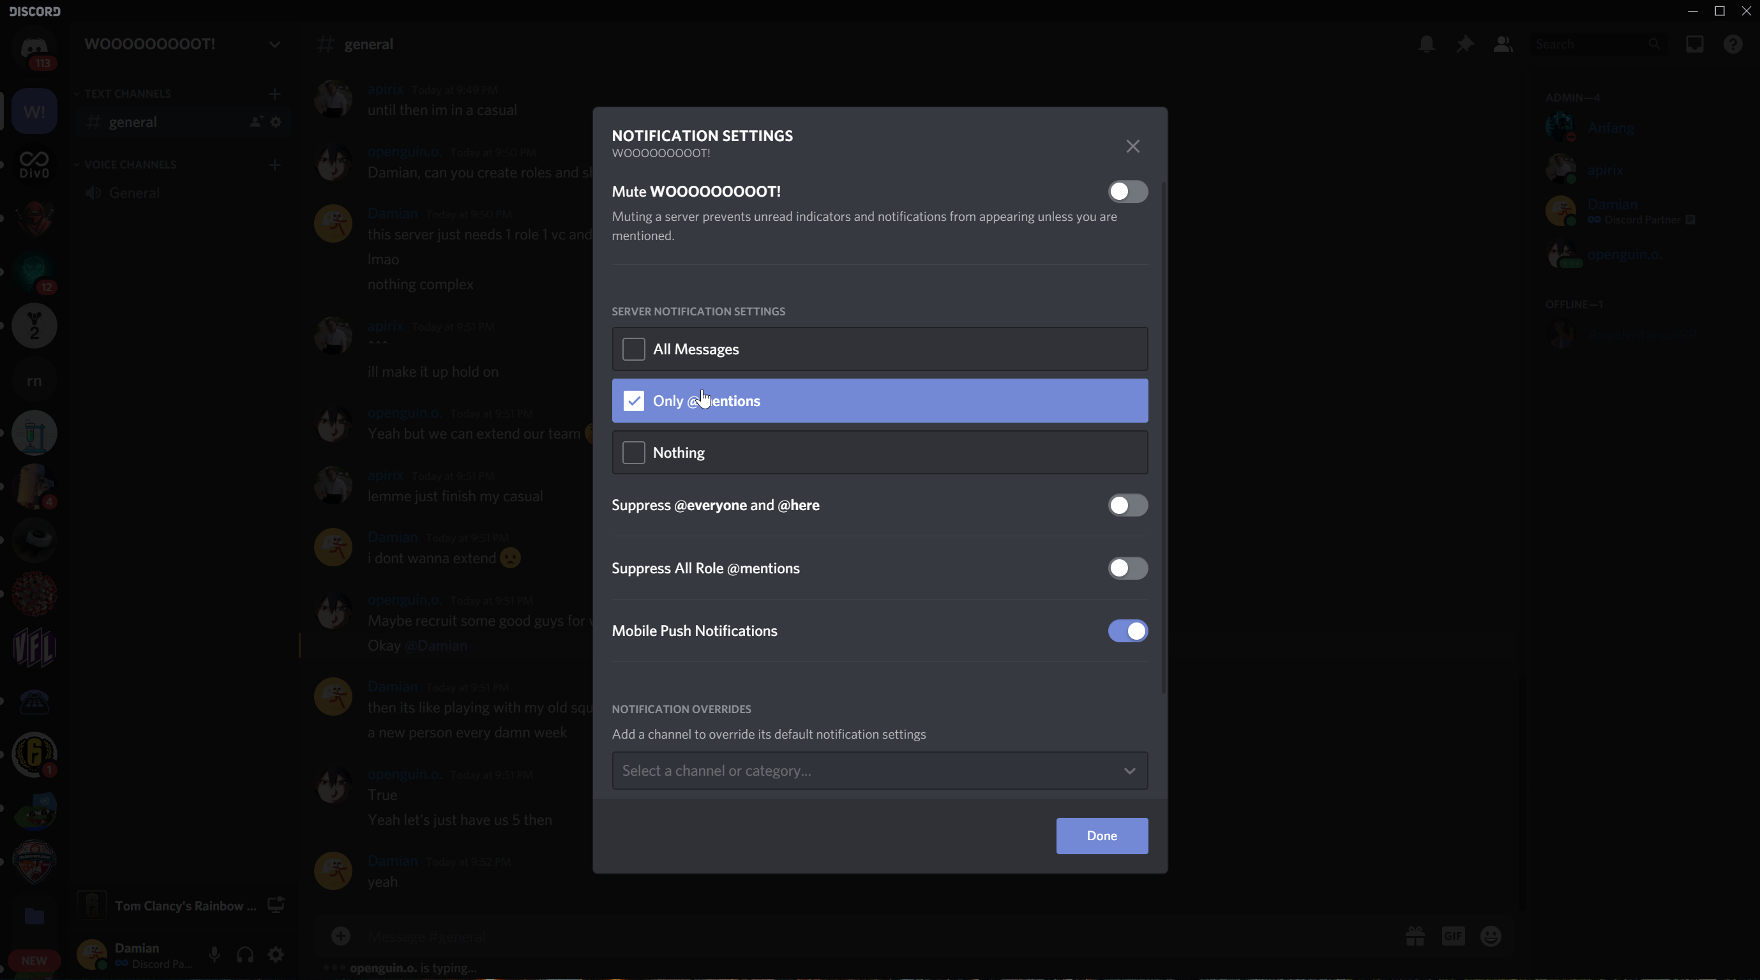Open the GIF picker icon

pyautogui.click(x=1453, y=935)
